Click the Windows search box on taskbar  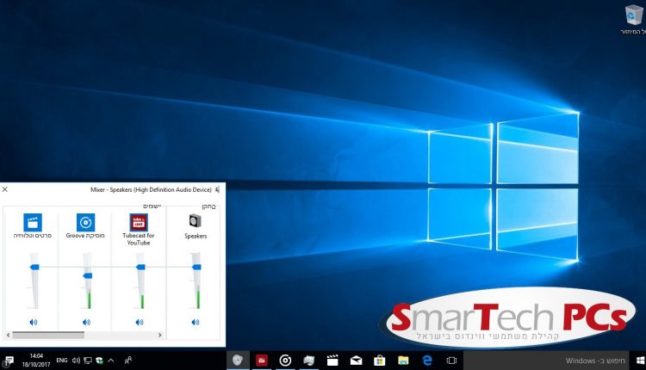[546, 361]
